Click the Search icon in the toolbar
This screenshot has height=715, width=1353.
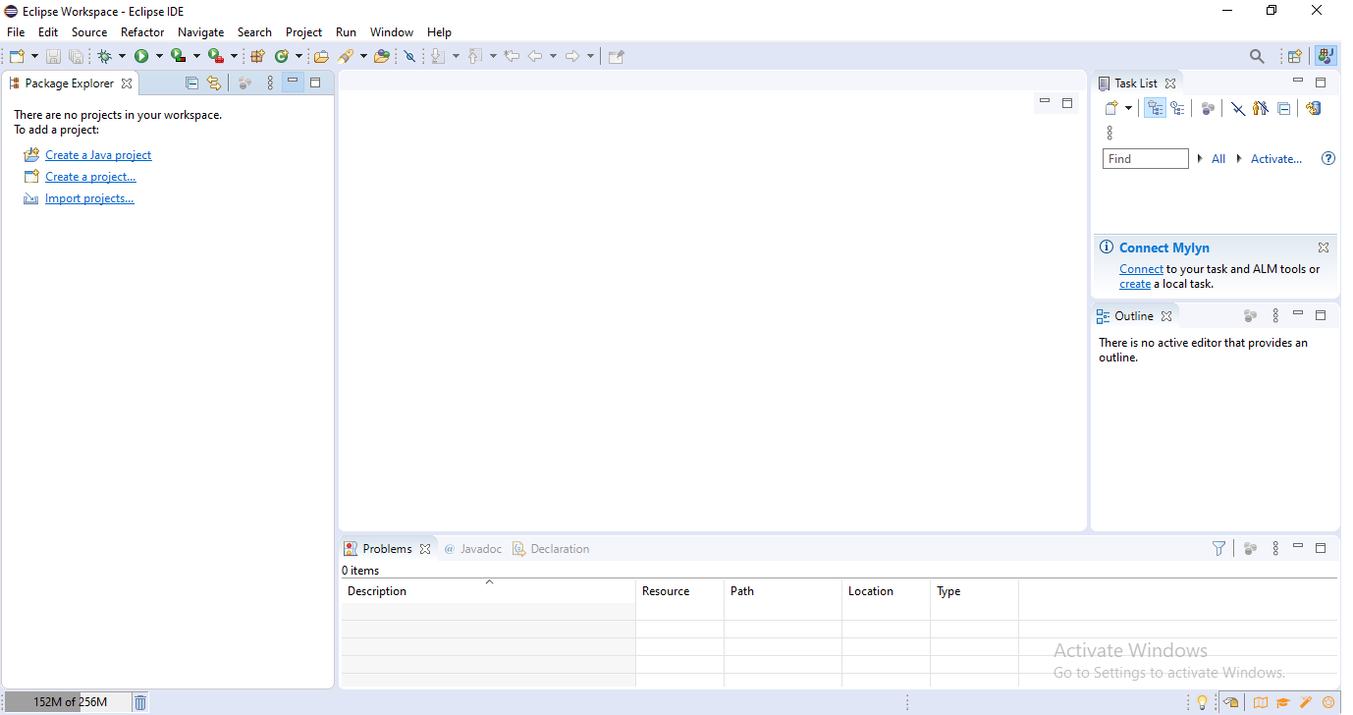(1257, 56)
